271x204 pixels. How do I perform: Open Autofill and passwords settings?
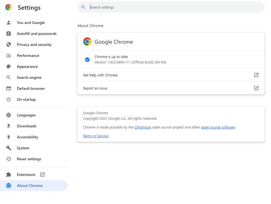[x=37, y=34]
